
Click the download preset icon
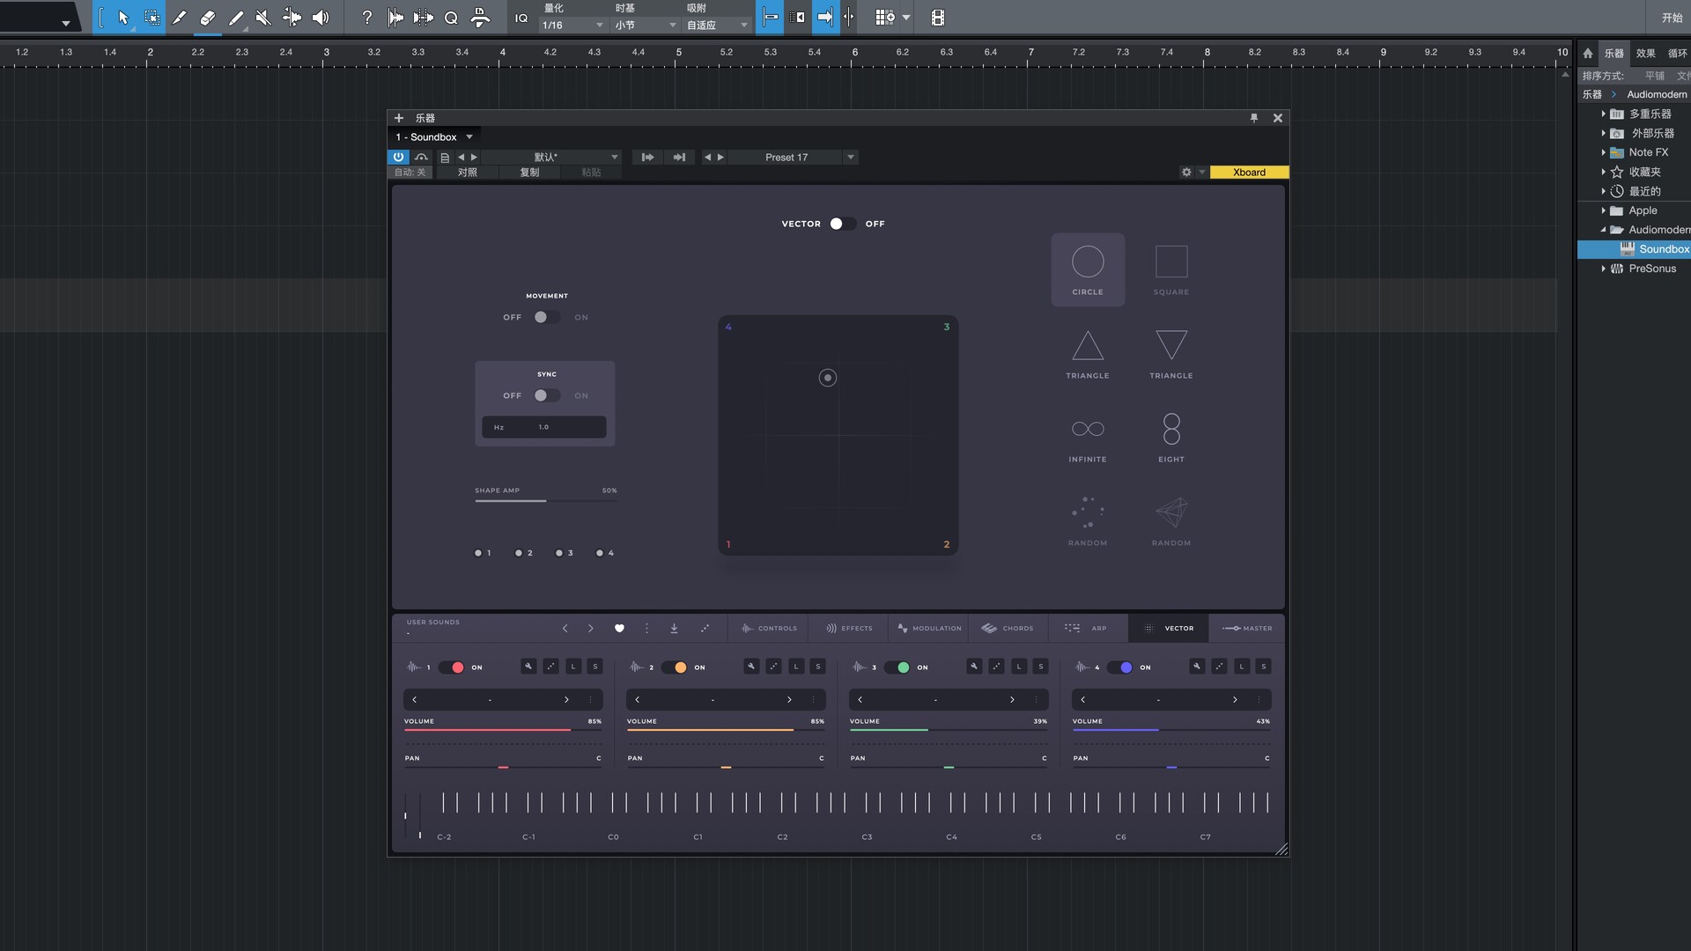click(674, 629)
